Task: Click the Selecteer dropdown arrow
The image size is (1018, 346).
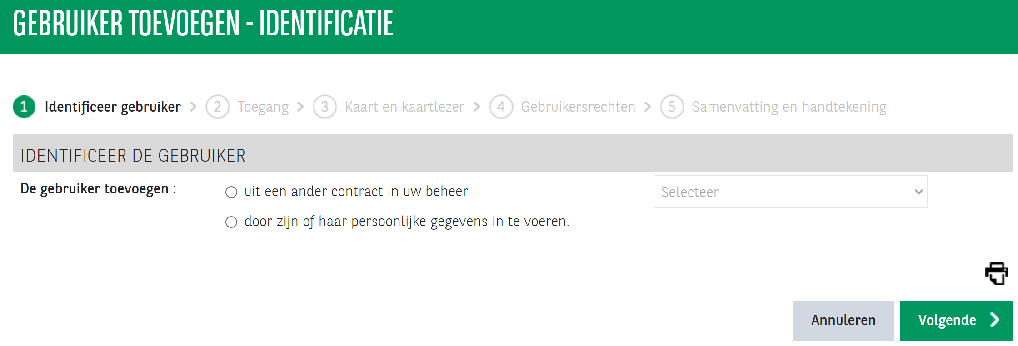Action: tap(918, 192)
